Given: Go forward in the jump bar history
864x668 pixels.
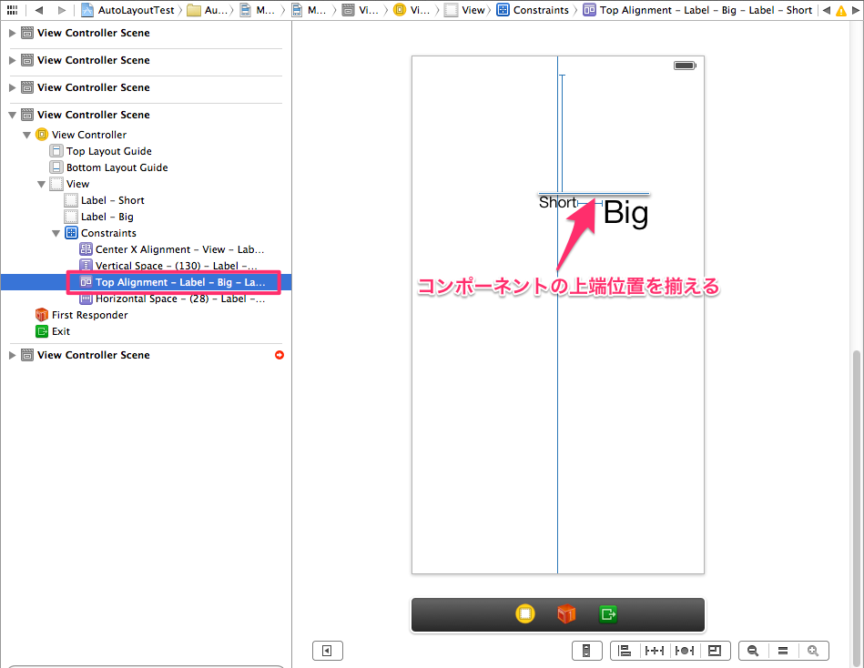Looking at the screenshot, I should point(61,10).
